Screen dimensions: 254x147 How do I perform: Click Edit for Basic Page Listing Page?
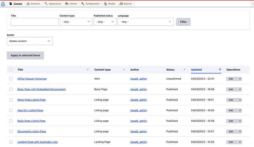(232, 121)
